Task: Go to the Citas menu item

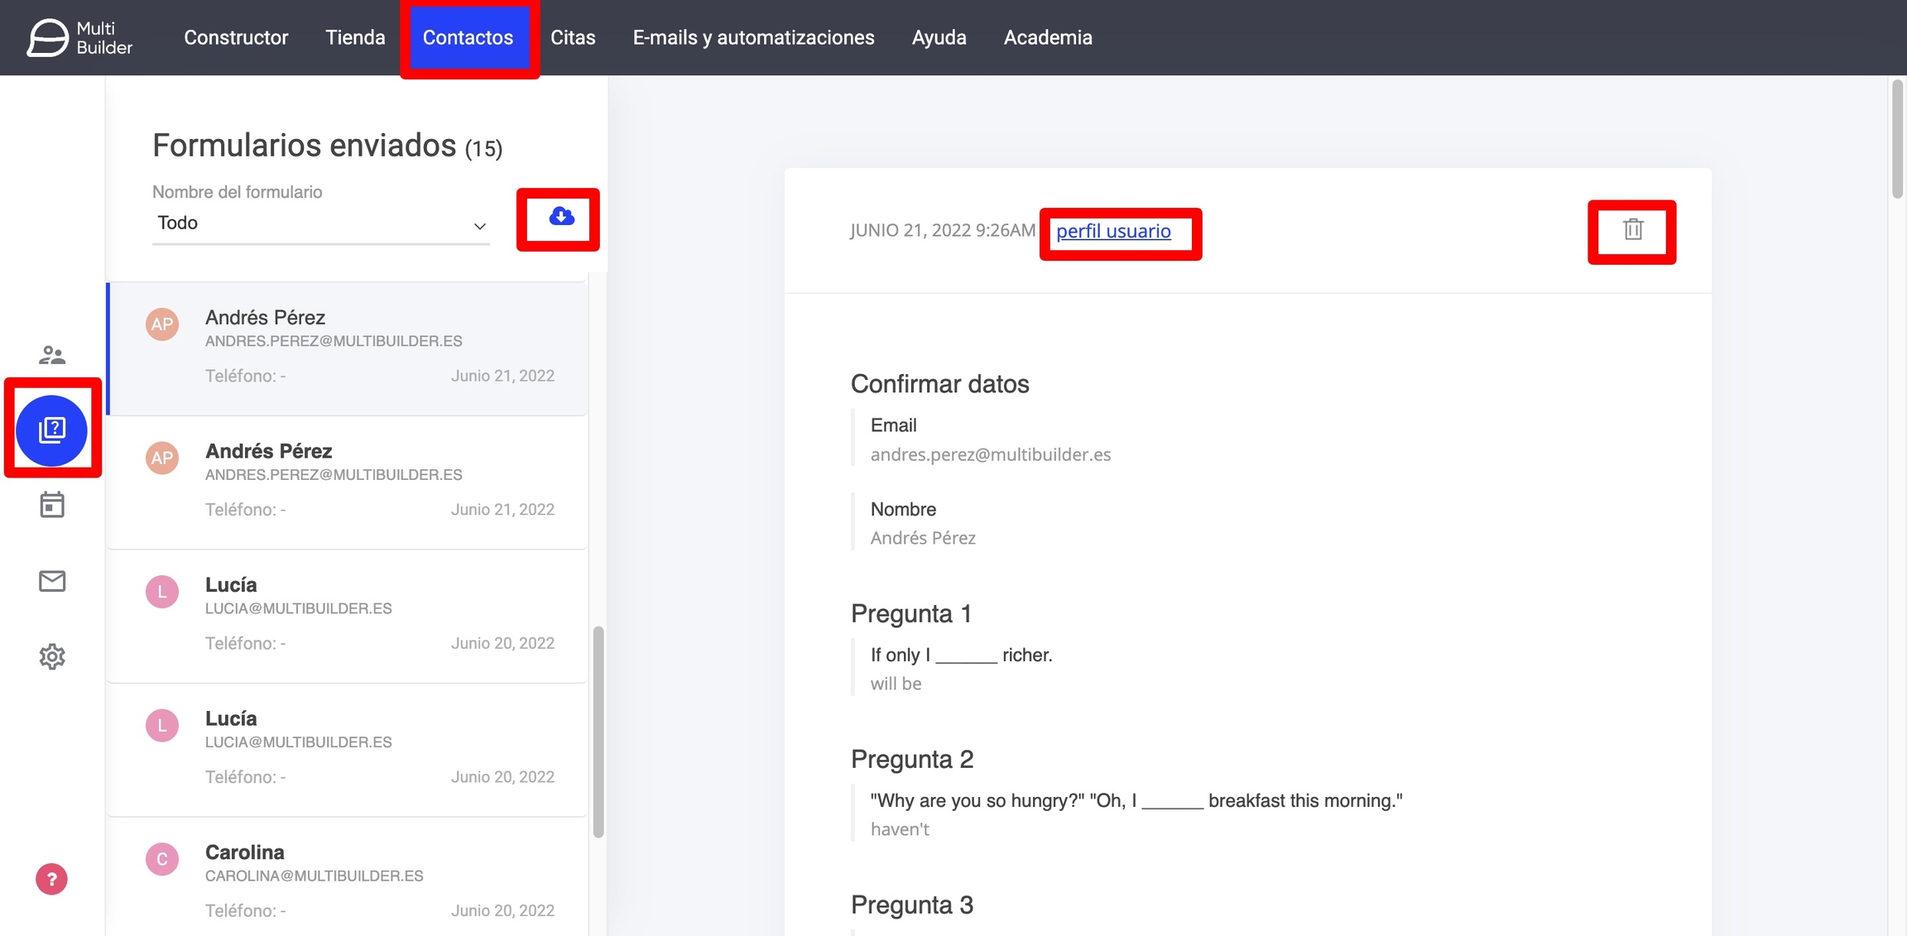Action: click(x=573, y=37)
